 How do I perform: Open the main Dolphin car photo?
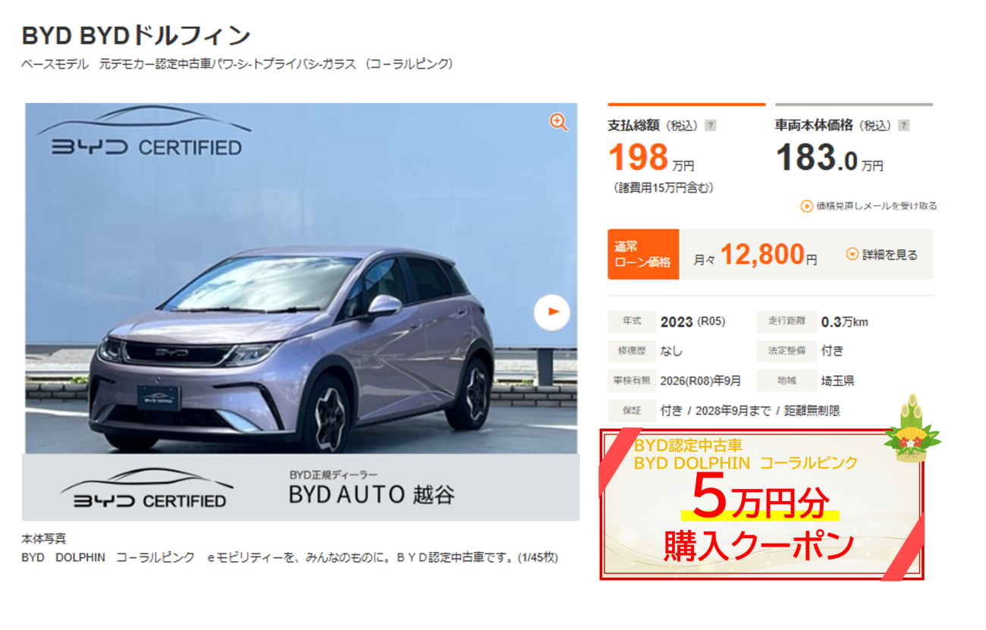301,278
